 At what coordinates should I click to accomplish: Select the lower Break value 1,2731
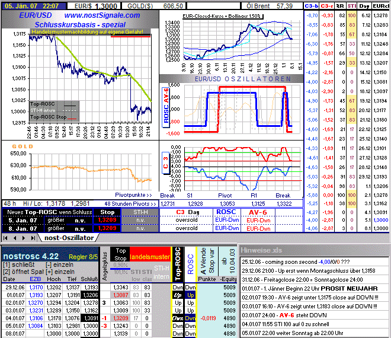click(168, 204)
